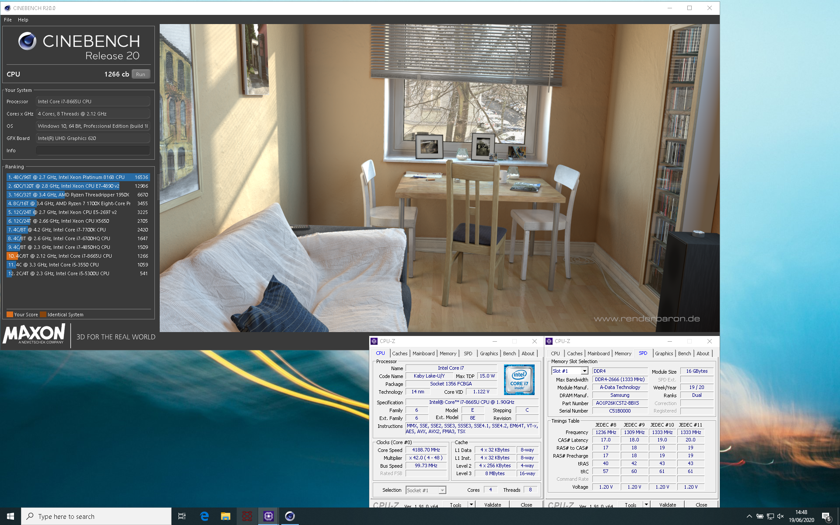The image size is (840, 525).
Task: Click the ranking panel scroll grip
Action: click(158, 187)
